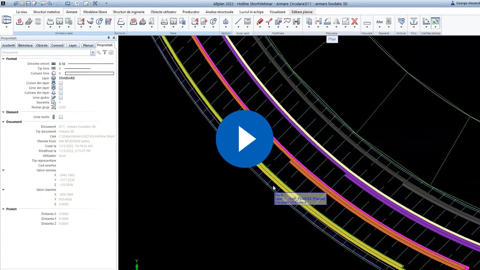
Task: Open the Filtru funnel tool
Action: (x=414, y=22)
